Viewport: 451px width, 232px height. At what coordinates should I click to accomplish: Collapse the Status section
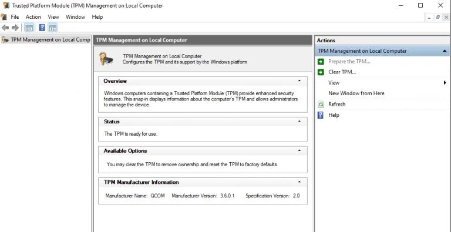pyautogui.click(x=299, y=122)
